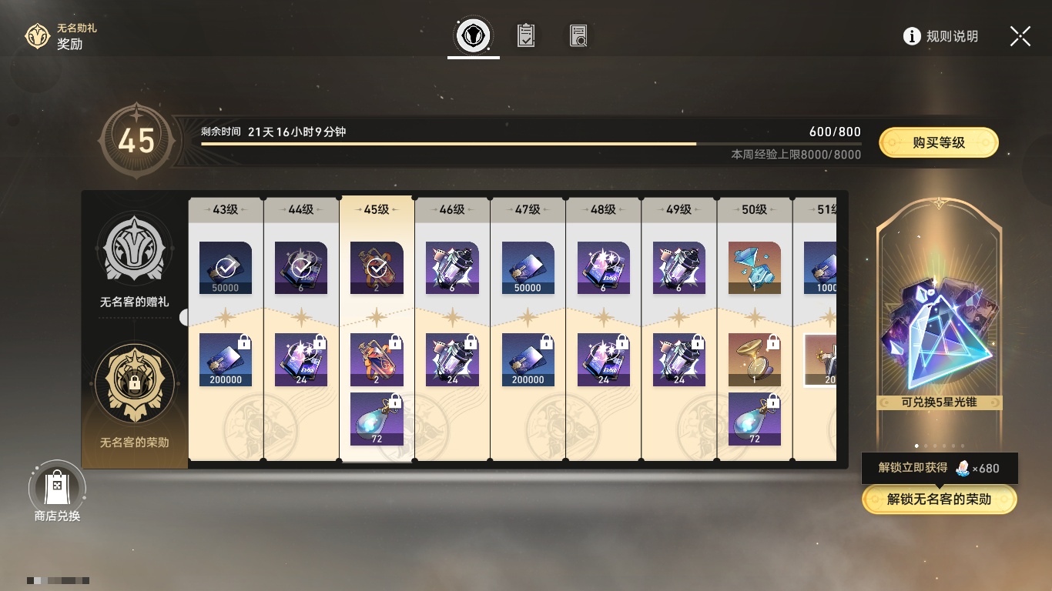Click 解锁无名客的荣勋 unlock button

[x=939, y=499]
